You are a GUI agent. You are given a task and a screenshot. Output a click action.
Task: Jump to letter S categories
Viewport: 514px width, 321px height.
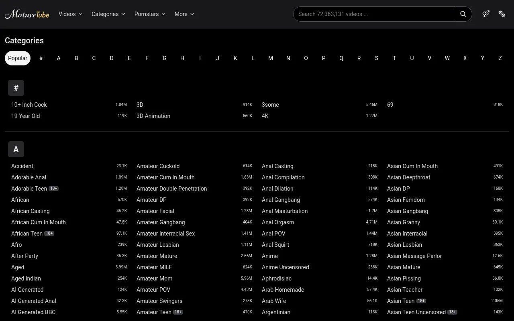coord(377,58)
